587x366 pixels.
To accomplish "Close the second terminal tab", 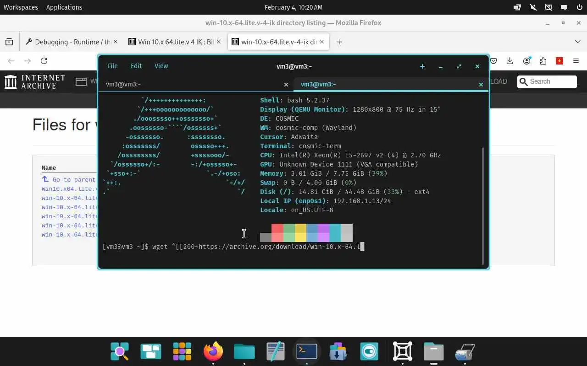I will pos(481,85).
